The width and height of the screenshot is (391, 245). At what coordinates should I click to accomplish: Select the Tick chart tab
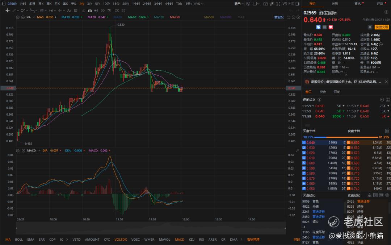click(x=179, y=4)
